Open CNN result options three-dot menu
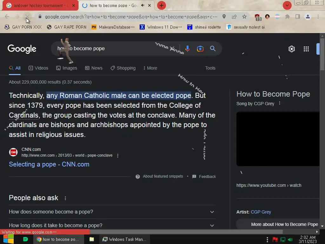This screenshot has width=325, height=244. tap(118, 156)
